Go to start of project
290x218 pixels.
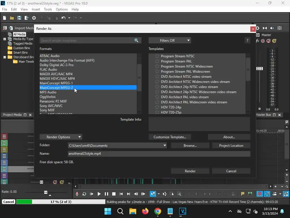coord(121,194)
